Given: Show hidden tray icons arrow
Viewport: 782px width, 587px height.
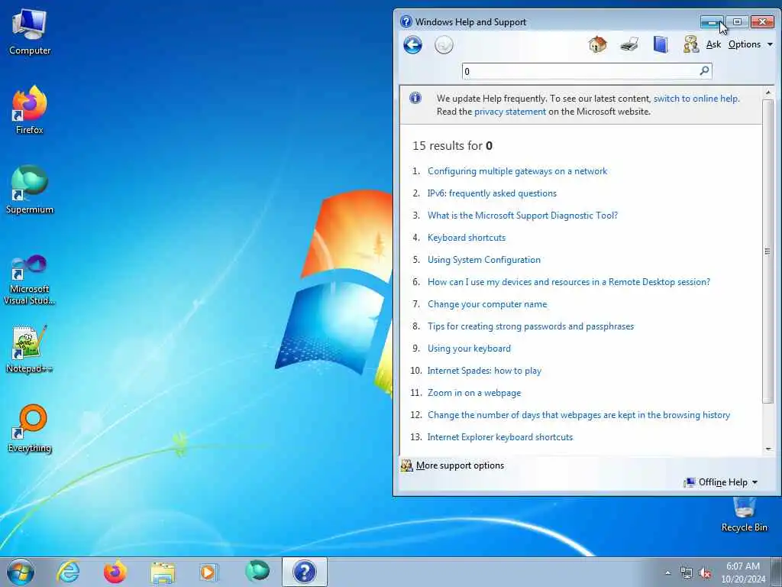Looking at the screenshot, I should point(667,572).
